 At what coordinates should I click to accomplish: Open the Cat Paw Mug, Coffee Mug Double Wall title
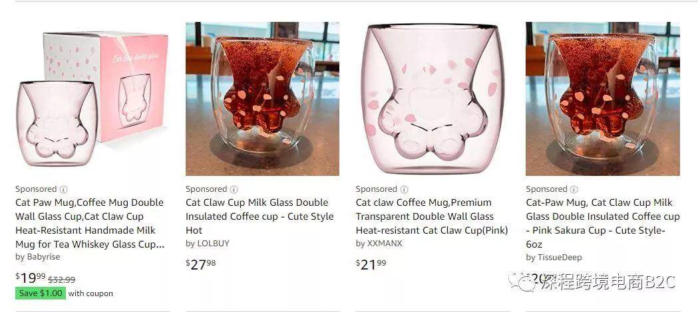coord(90,223)
